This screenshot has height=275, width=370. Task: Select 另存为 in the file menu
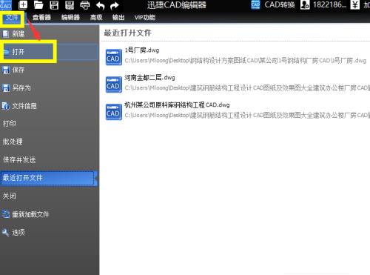(50, 87)
